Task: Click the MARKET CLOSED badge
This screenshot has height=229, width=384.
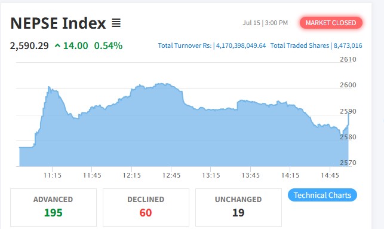Action: pos(331,23)
